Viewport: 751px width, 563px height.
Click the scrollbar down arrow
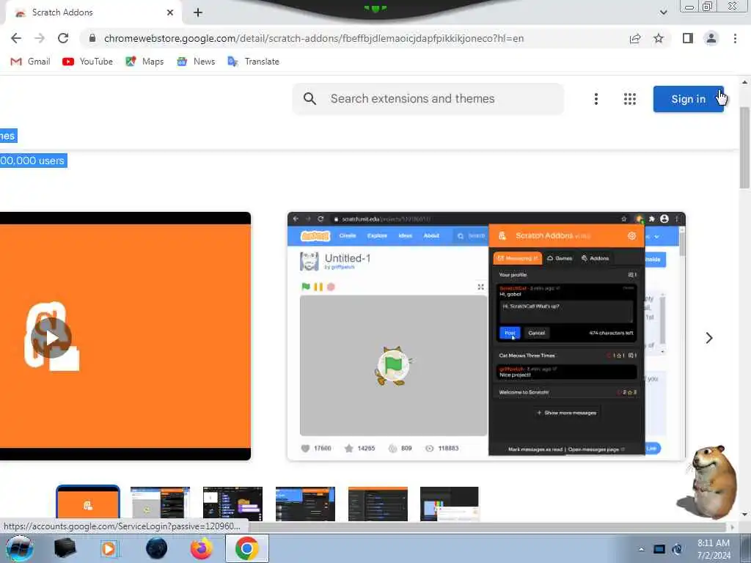click(744, 515)
